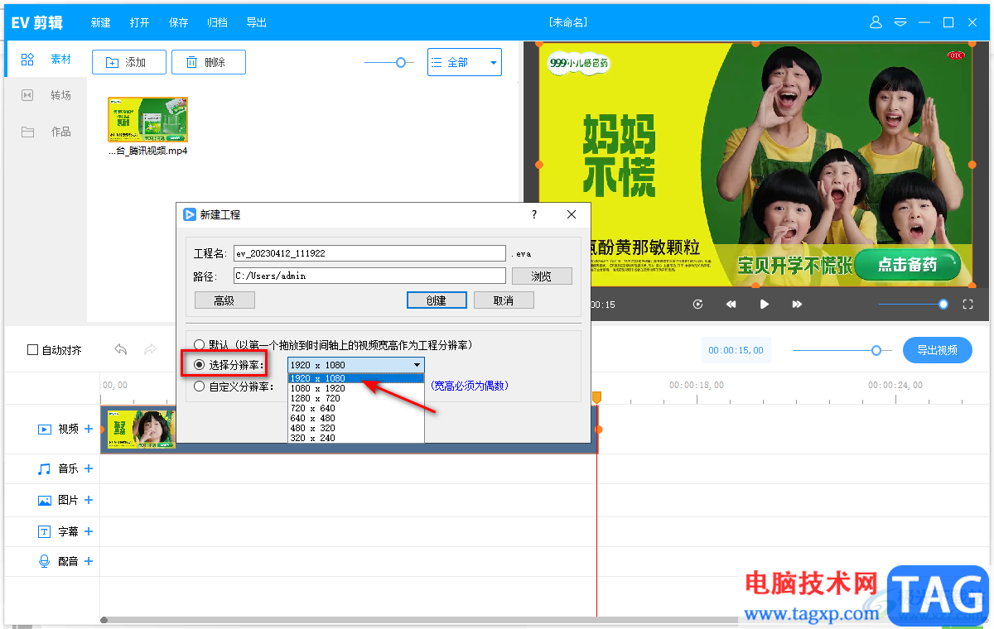Select the 默认 resolution radio button

coord(199,344)
